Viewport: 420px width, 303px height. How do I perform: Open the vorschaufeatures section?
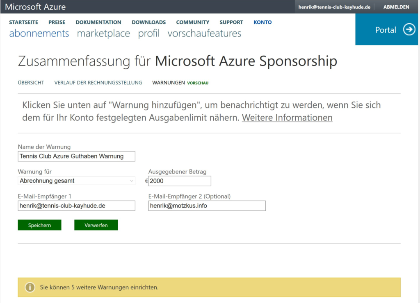click(204, 34)
